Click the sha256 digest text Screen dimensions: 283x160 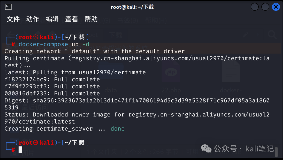[x=137, y=104]
